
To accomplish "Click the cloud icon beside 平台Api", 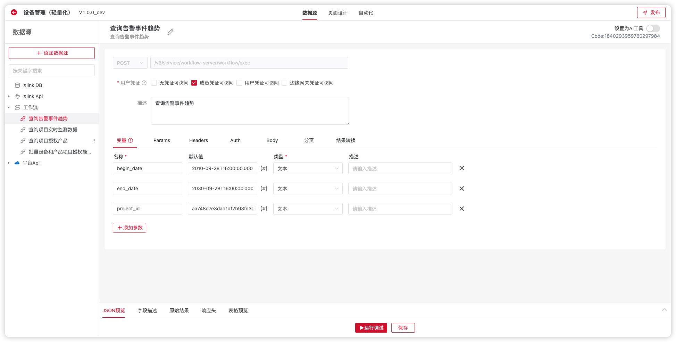I will click(x=17, y=163).
